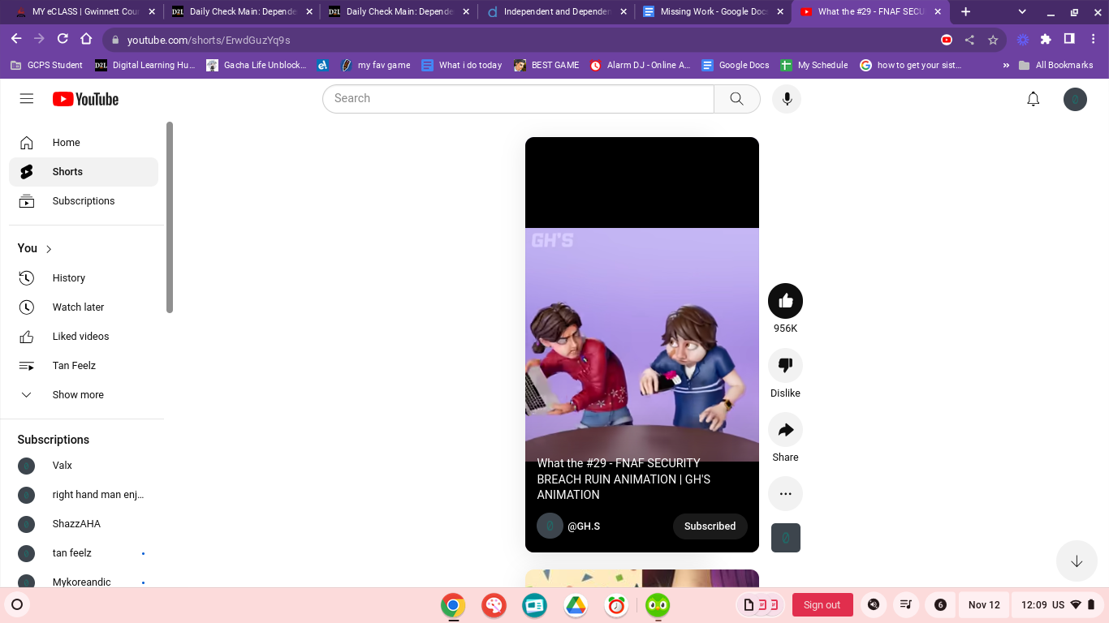Image resolution: width=1109 pixels, height=623 pixels.
Task: Bookmark this page with star
Action: click(x=992, y=40)
